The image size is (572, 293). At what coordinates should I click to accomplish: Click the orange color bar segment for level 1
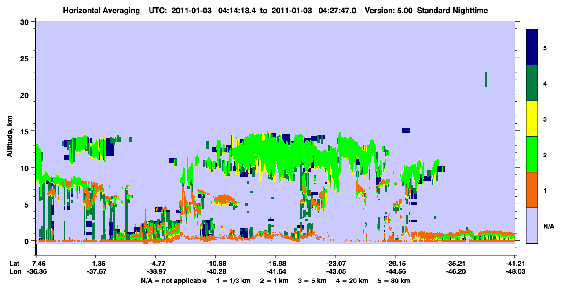pyautogui.click(x=532, y=190)
